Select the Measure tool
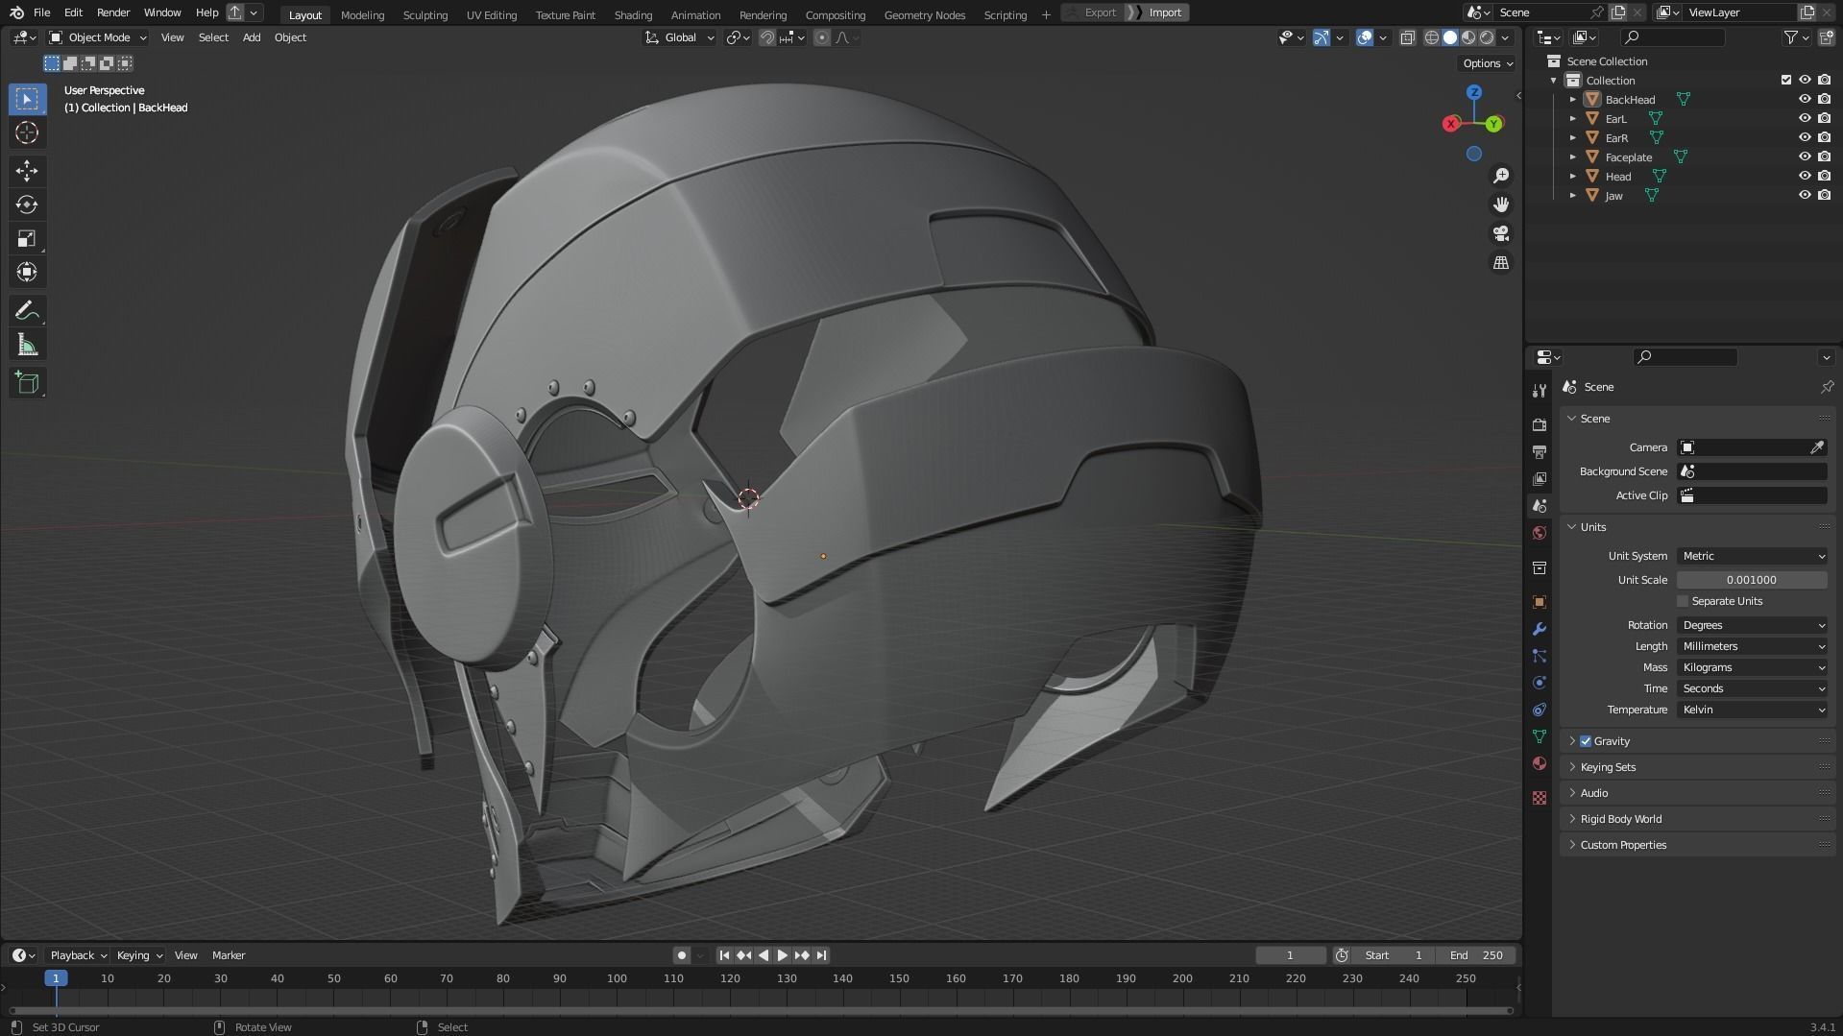The image size is (1843, 1036). pos(27,345)
